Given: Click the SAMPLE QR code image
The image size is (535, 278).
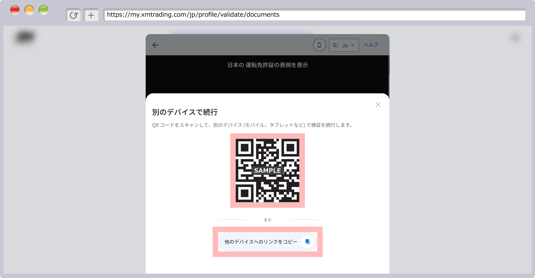Looking at the screenshot, I should 267,170.
